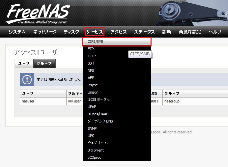
Task: Click the FreeNAS logo
Action: (38, 14)
